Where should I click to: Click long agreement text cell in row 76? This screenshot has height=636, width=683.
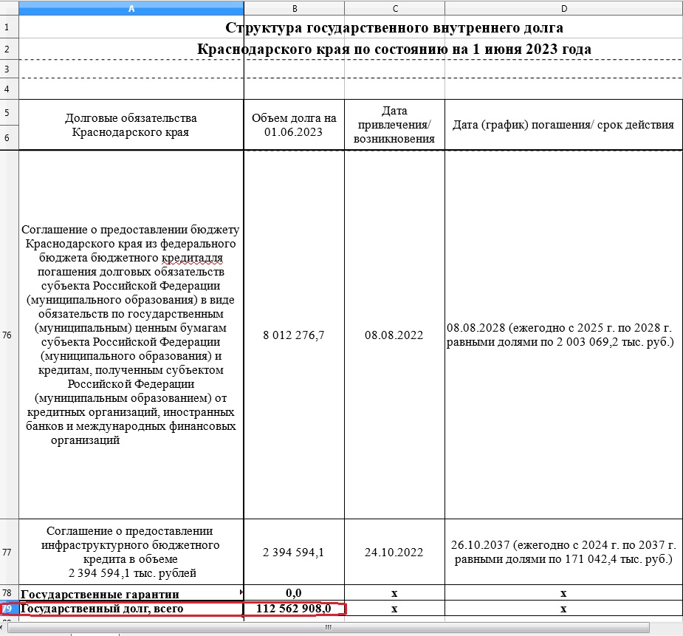(x=131, y=335)
